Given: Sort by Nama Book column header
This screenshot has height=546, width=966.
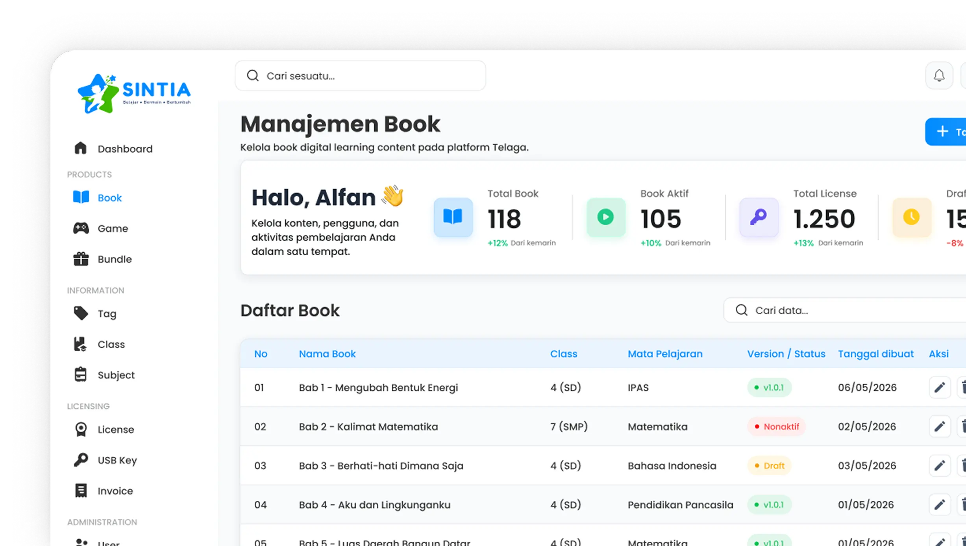Looking at the screenshot, I should pyautogui.click(x=327, y=354).
